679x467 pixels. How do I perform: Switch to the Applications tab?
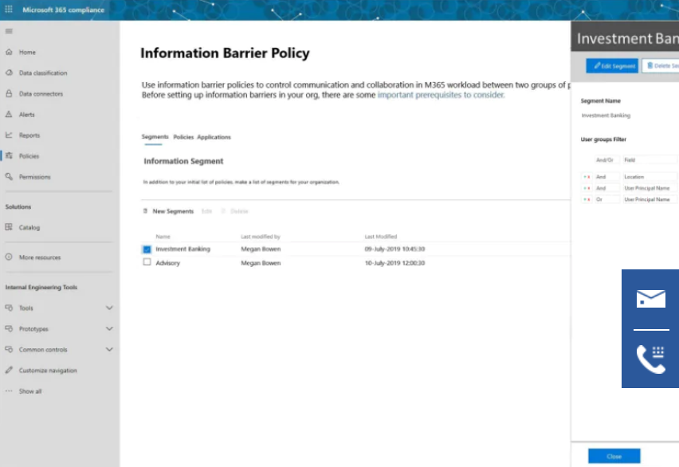pos(214,137)
